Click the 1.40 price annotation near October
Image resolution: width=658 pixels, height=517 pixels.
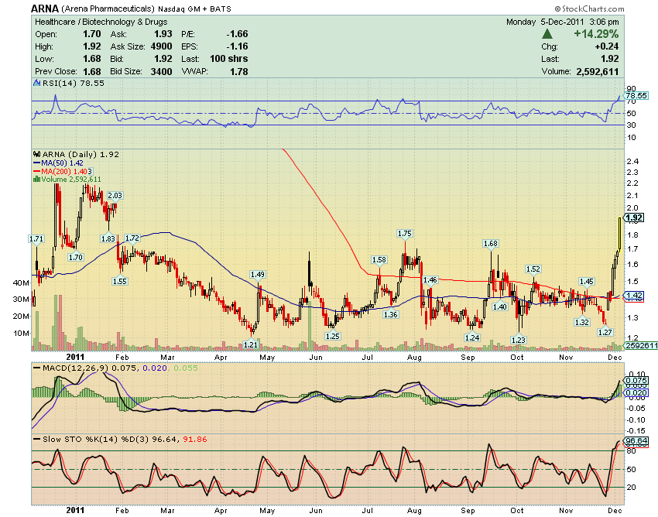click(x=500, y=306)
